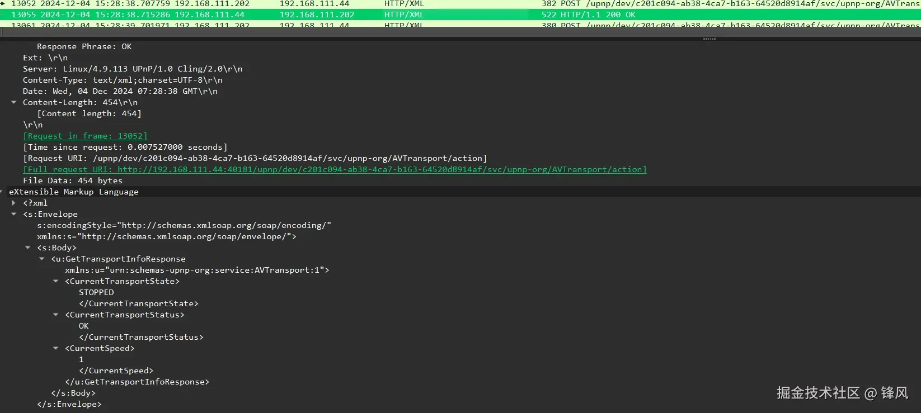Image resolution: width=921 pixels, height=413 pixels.
Task: Select the STOPPED value
Action: tap(96, 292)
